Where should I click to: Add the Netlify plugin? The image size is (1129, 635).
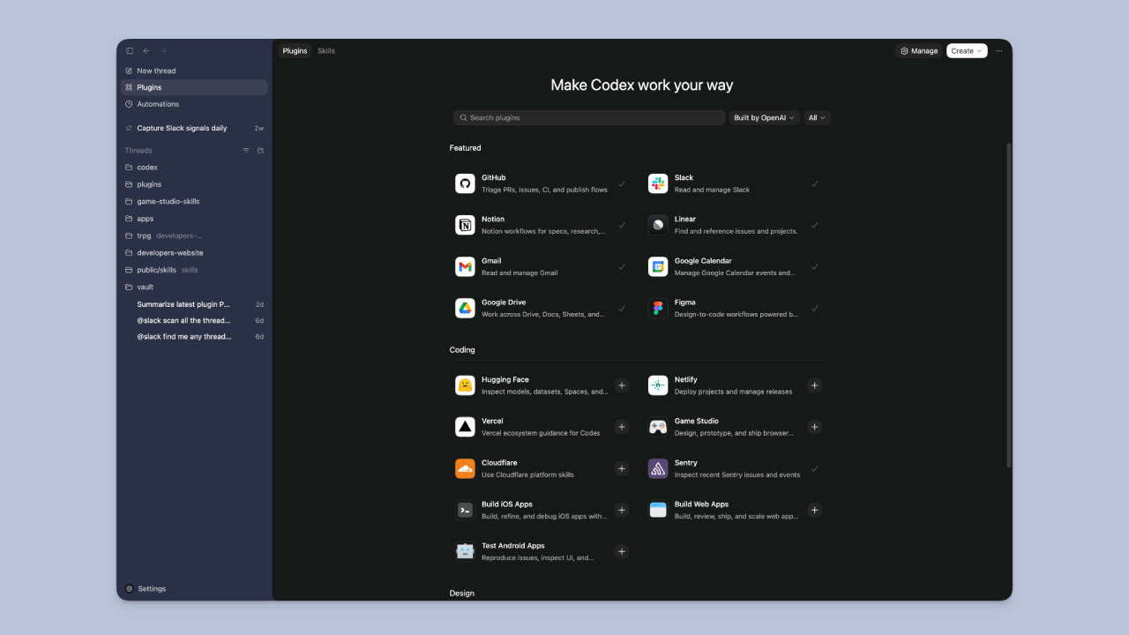pos(814,385)
